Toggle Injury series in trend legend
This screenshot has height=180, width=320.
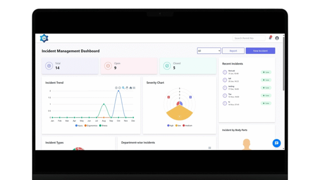coord(79,125)
